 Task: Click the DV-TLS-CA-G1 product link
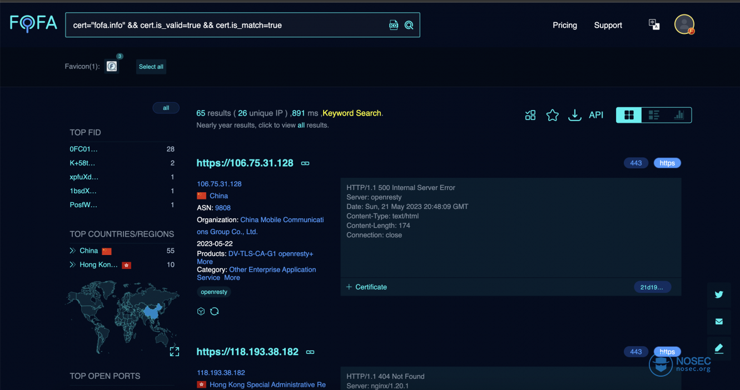tap(252, 253)
